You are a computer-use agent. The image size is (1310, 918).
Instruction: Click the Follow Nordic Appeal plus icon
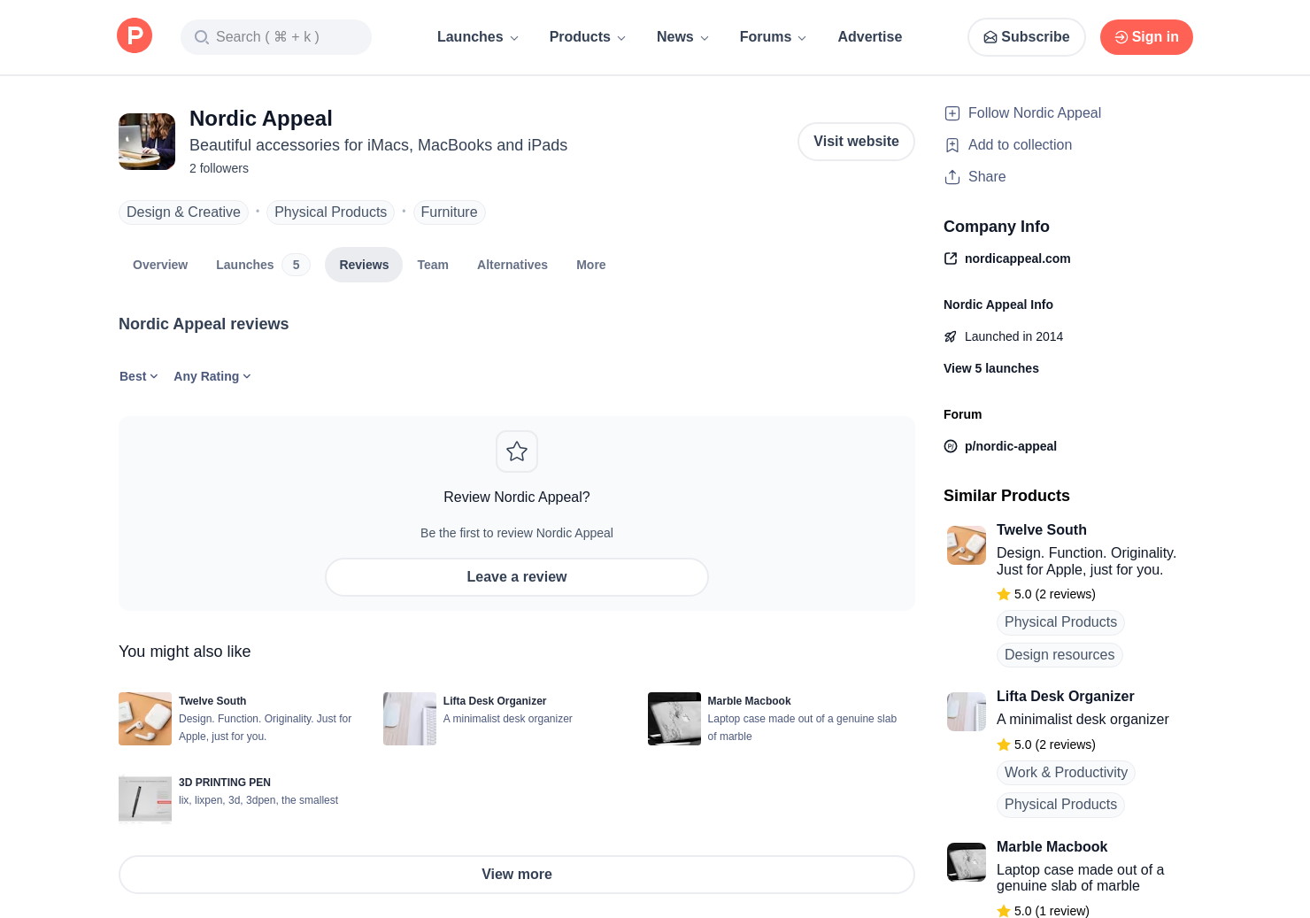click(x=952, y=113)
